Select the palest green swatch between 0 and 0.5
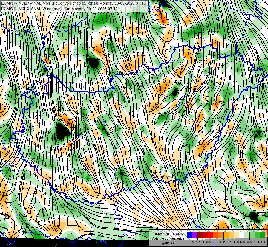The image size is (268, 247). tap(247, 235)
